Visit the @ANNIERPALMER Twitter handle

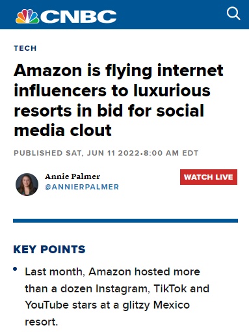point(82,187)
